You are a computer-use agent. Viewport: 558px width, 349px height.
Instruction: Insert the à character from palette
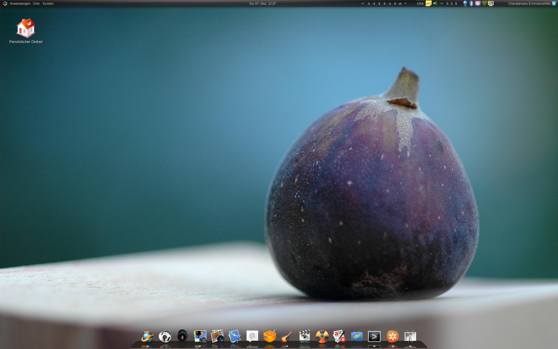[374, 3]
